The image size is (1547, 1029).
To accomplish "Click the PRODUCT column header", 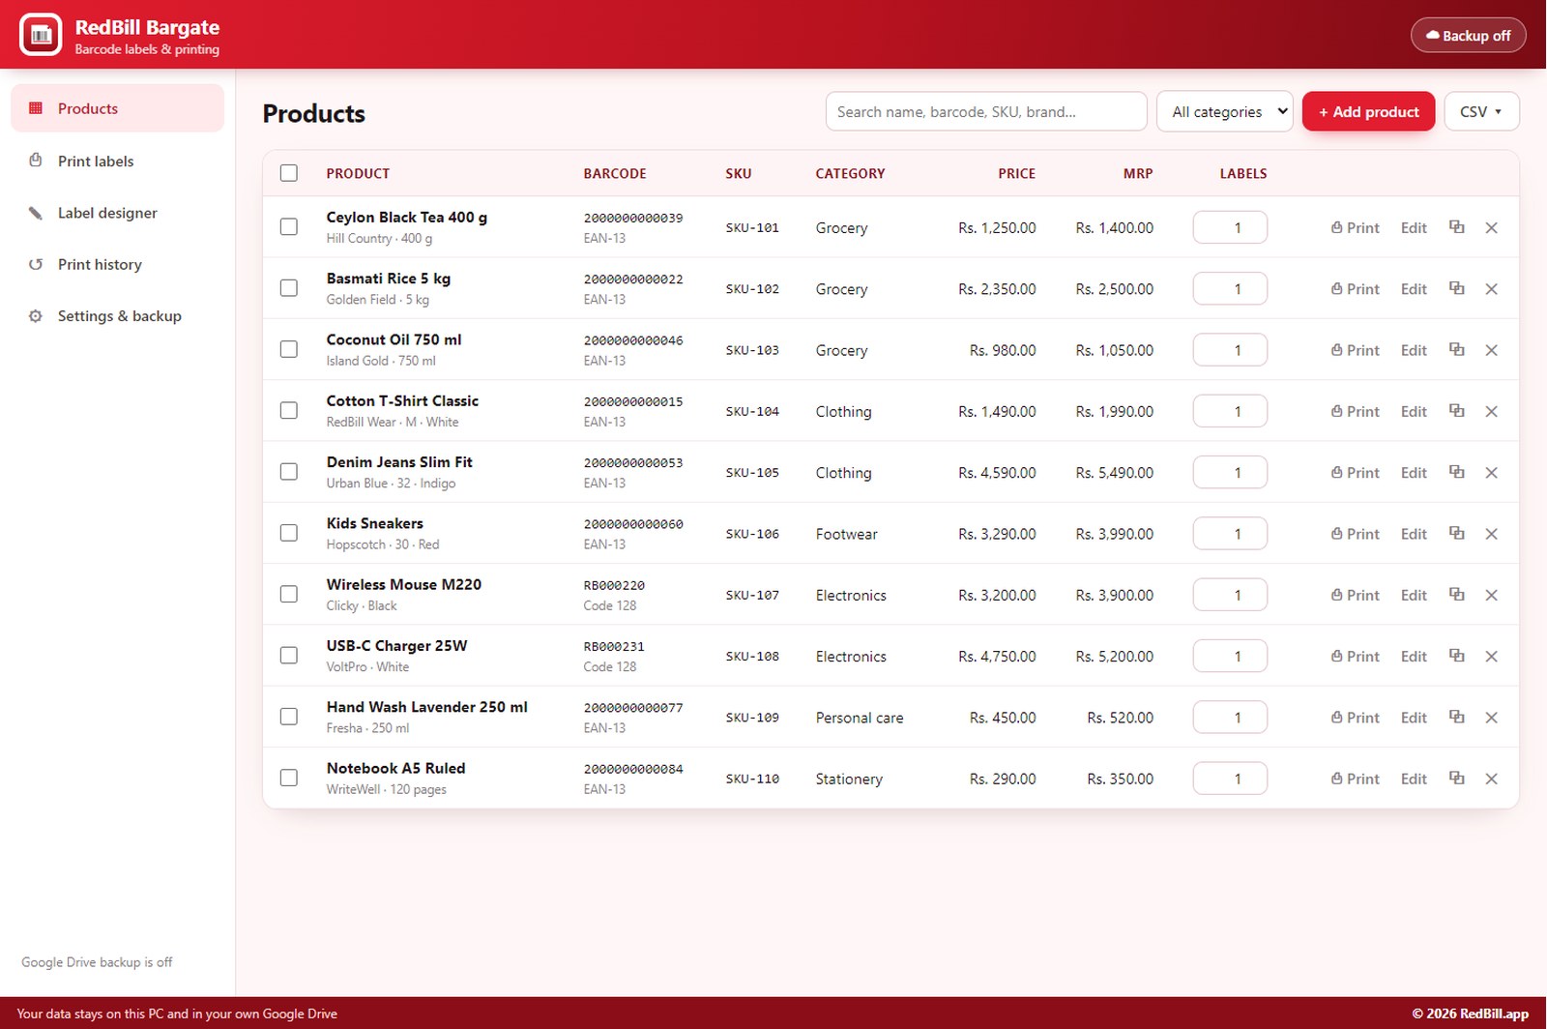I will pyautogui.click(x=358, y=174).
